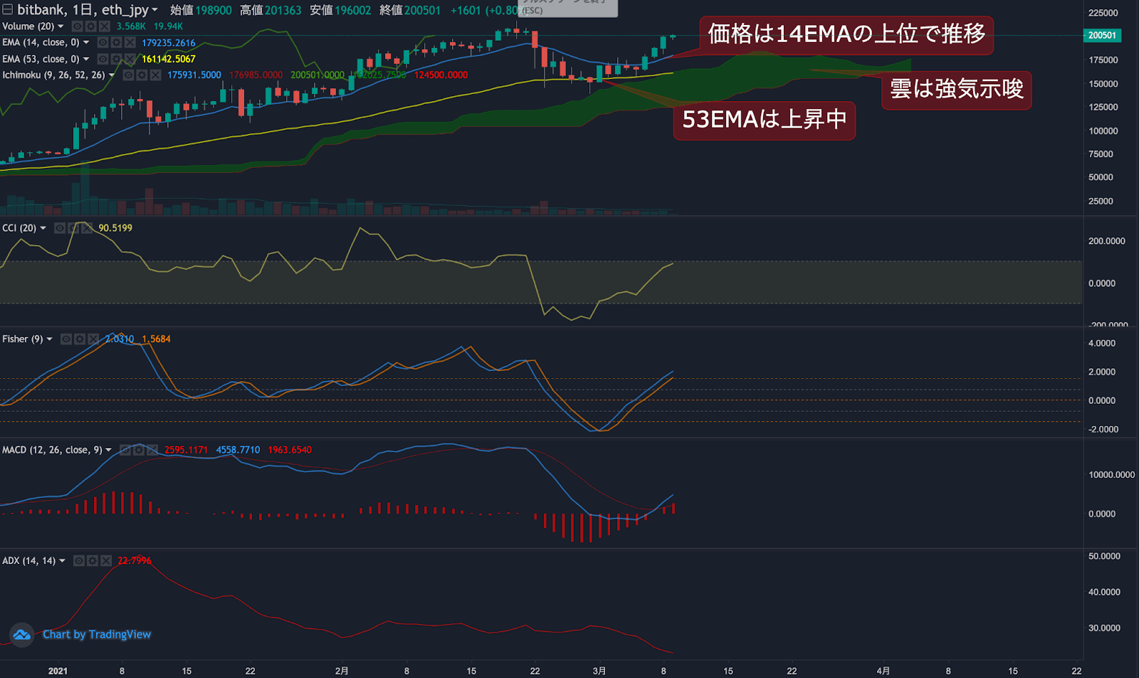This screenshot has width=1139, height=678.
Task: Open EMA 53 indicator settings gear
Action: [x=116, y=59]
